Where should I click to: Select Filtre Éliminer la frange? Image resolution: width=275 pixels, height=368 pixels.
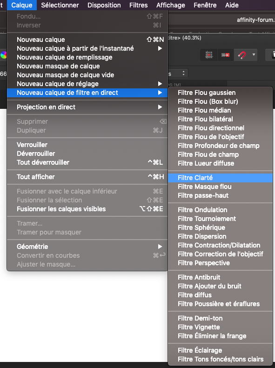point(221,336)
